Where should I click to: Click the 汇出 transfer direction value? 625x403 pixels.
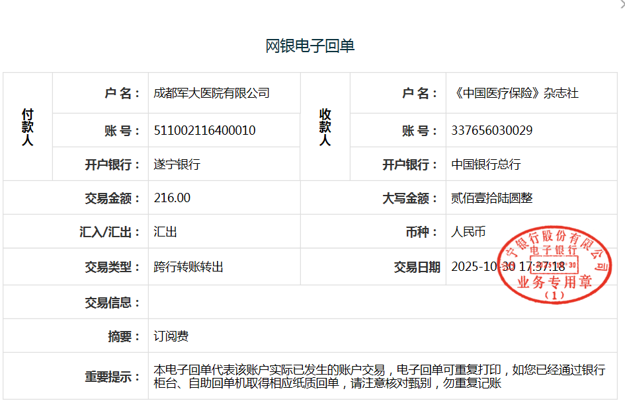click(165, 232)
